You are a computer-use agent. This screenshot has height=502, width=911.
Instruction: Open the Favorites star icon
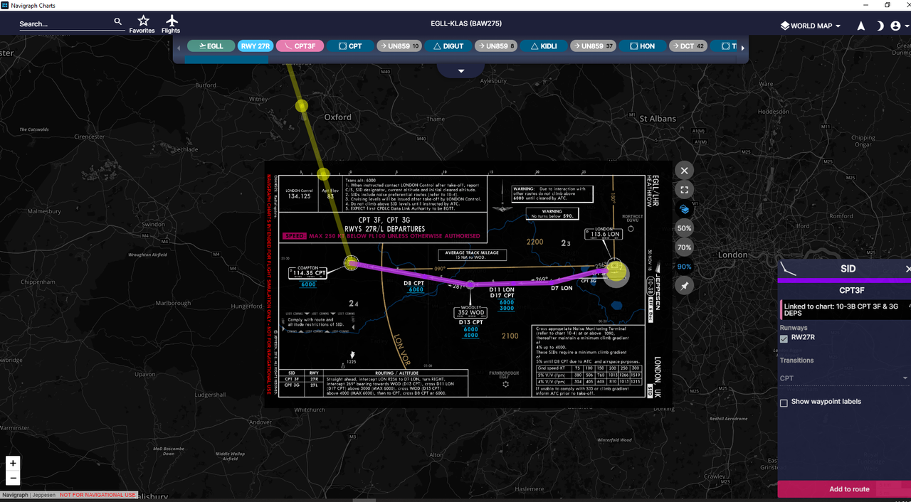[142, 23]
